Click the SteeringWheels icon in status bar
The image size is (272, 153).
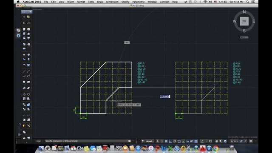pyautogui.click(x=225, y=141)
